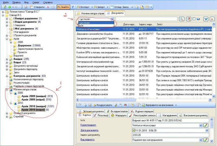Open the Реєстраційні записи tab
Viewport: 217px width, 146px height.
142,115
